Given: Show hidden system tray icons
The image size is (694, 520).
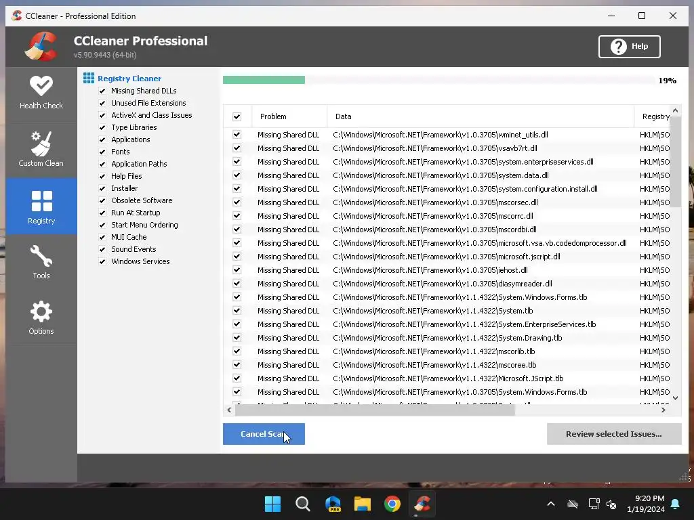Looking at the screenshot, I should (x=551, y=504).
